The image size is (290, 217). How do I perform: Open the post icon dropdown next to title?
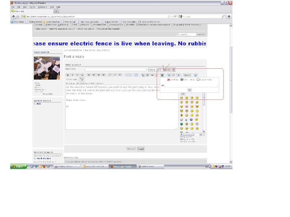[x=162, y=70]
